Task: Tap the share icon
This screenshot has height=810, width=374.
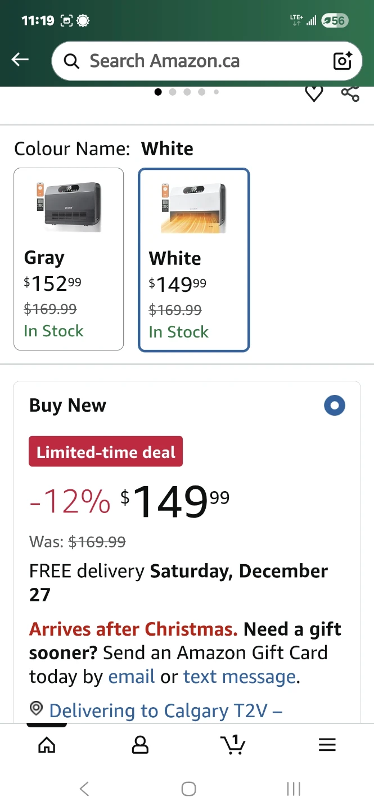Action: 350,93
